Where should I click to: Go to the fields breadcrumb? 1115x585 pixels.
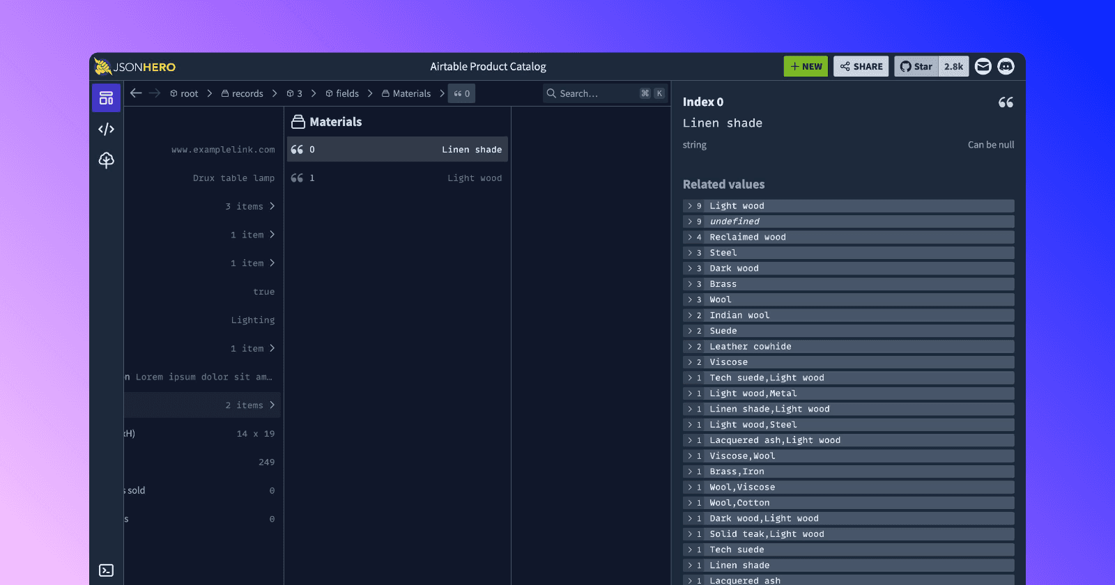click(342, 93)
